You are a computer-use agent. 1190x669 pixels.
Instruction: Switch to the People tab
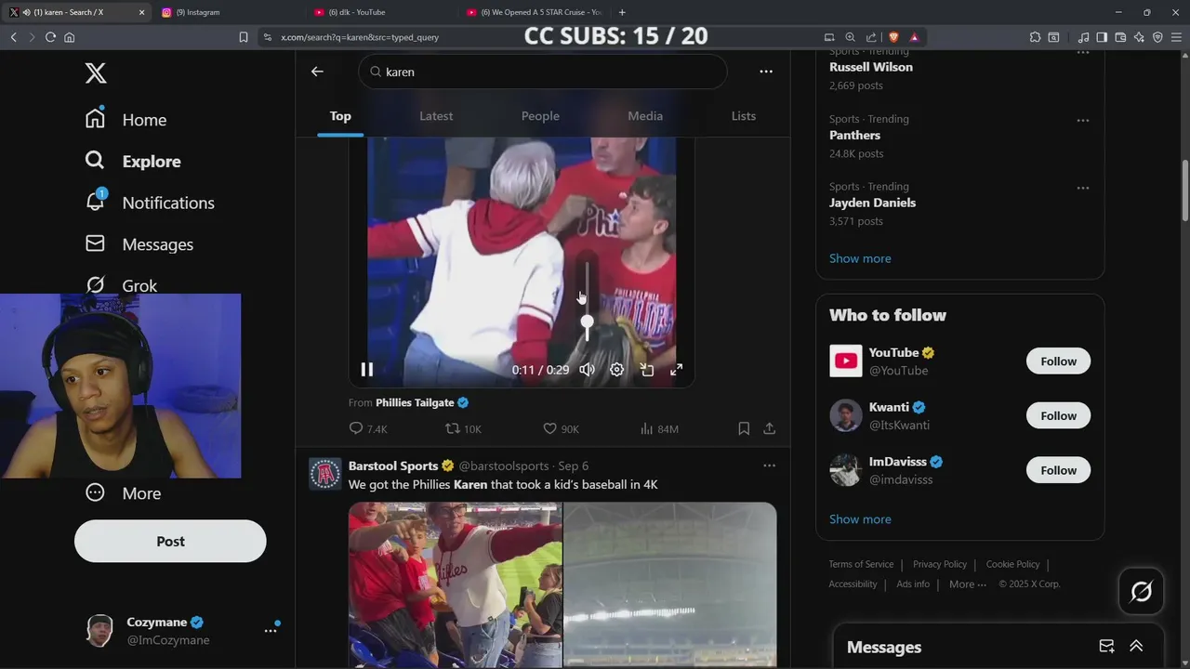click(540, 116)
